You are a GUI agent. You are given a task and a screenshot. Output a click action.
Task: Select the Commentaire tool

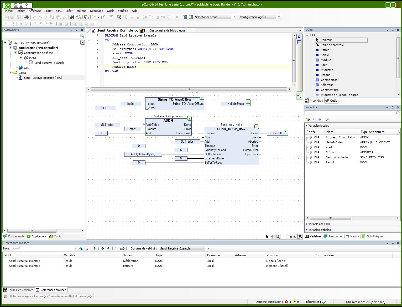(329, 90)
